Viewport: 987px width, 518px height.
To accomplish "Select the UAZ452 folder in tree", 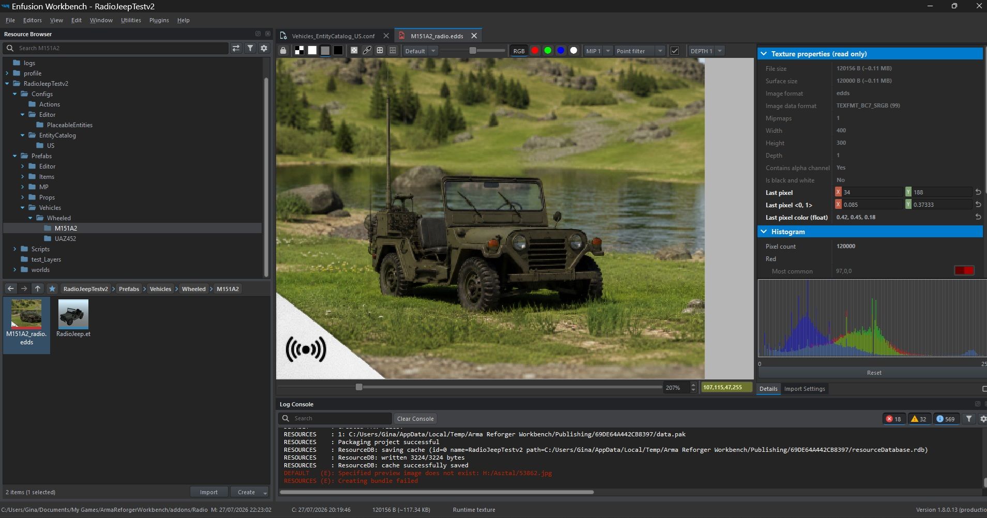I will point(65,239).
